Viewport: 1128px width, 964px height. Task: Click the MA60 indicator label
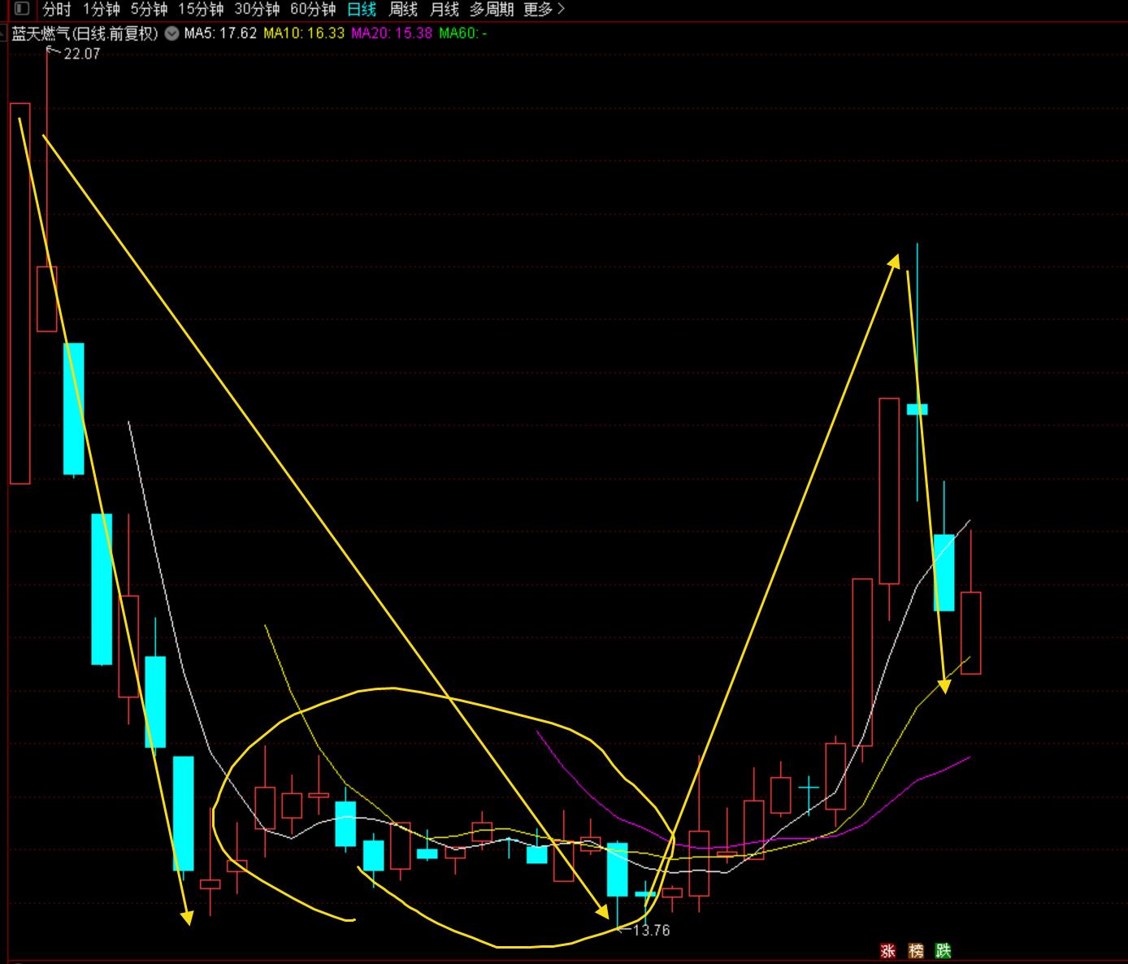point(463,33)
